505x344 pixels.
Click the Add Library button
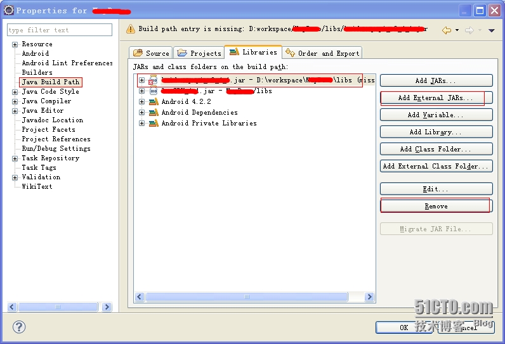tap(436, 132)
